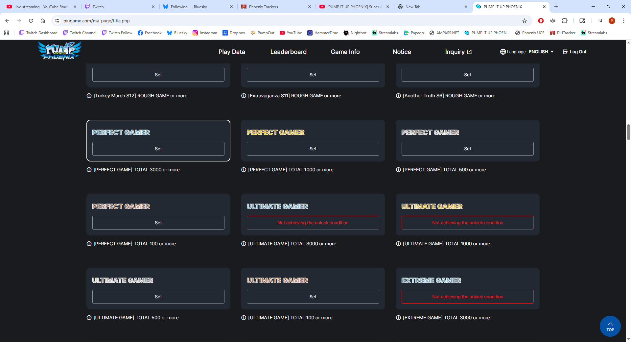631x342 pixels.
Task: Switch to the Phoenix Trackers tab
Action: (x=263, y=7)
